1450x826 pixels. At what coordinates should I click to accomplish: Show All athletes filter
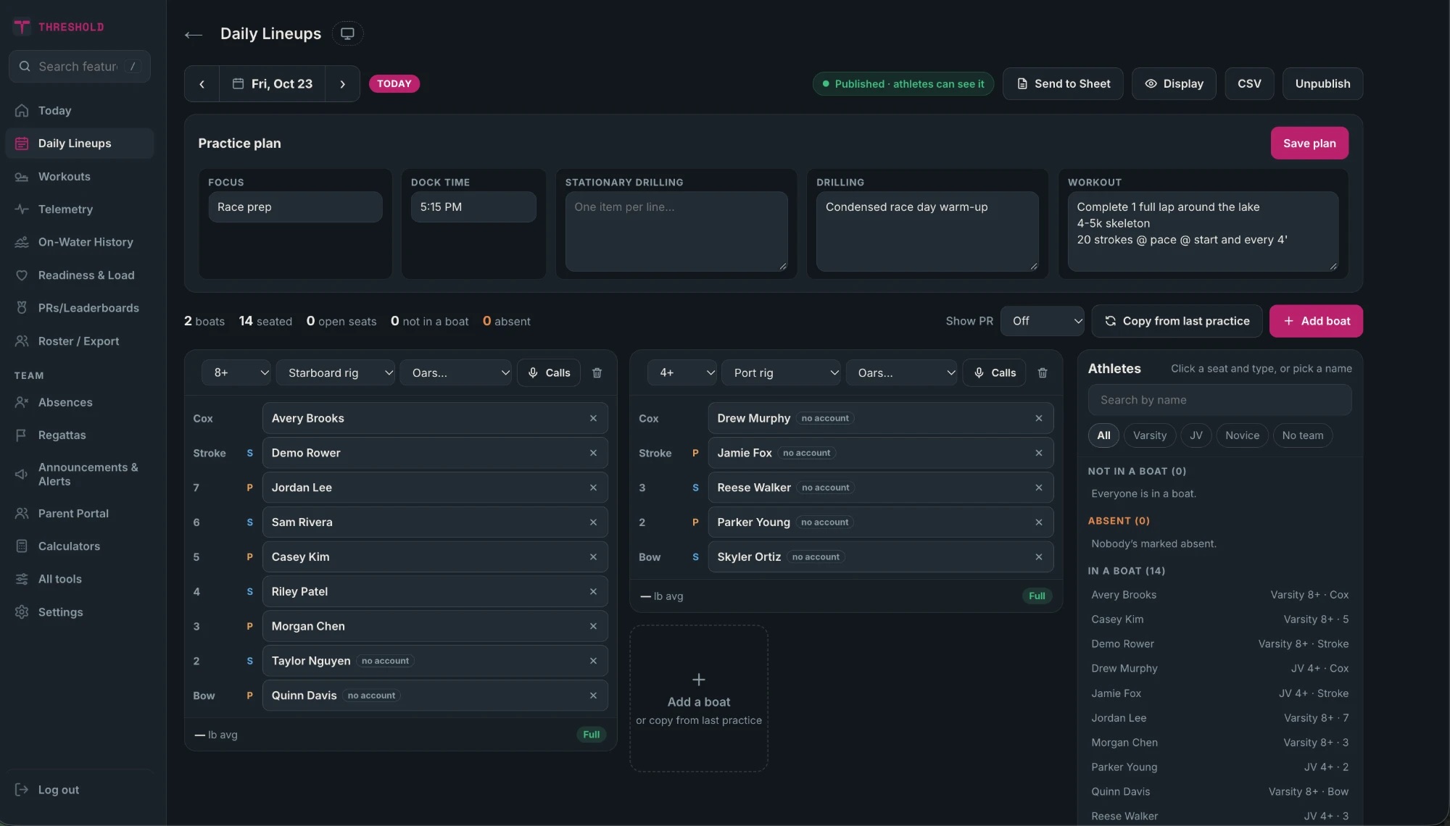tap(1103, 435)
